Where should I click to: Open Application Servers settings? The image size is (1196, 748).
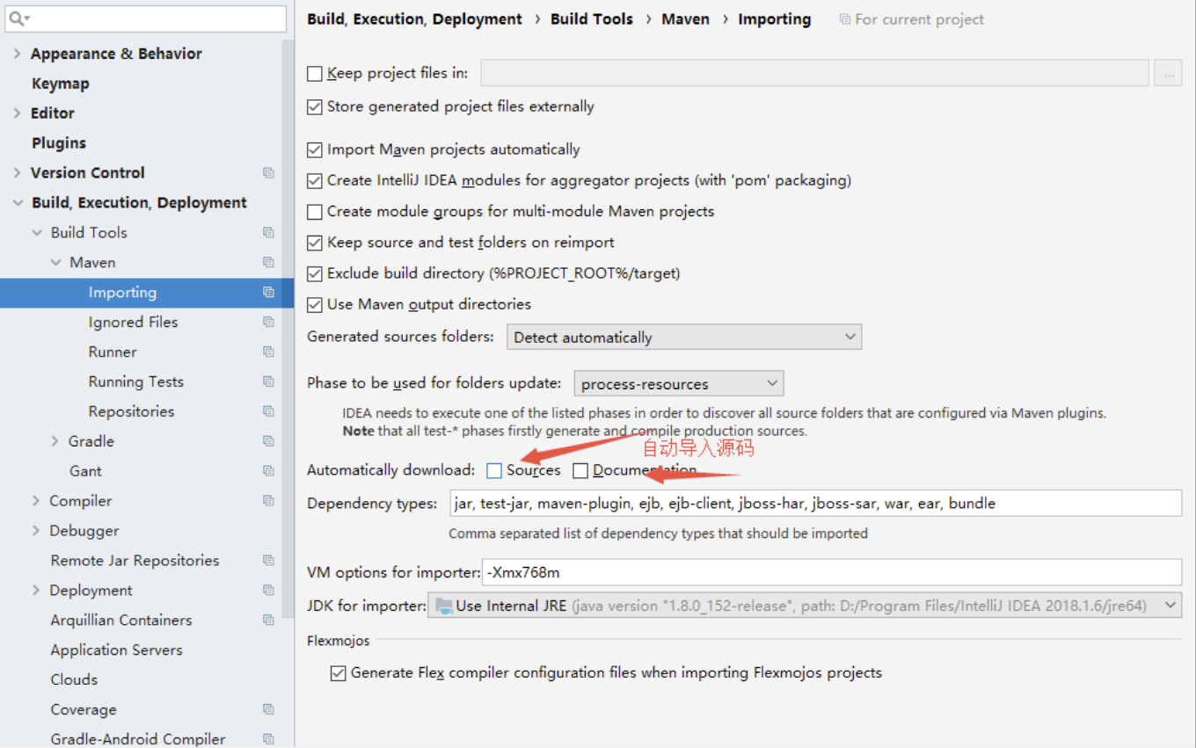116,650
